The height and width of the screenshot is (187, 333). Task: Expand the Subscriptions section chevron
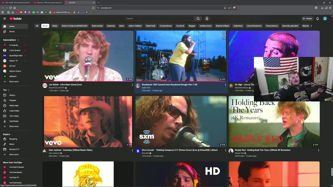click(x=18, y=40)
